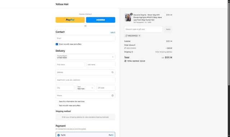The height and width of the screenshot is (137, 230).
Task: Click the Shipping method heading
Action: coord(63,111)
